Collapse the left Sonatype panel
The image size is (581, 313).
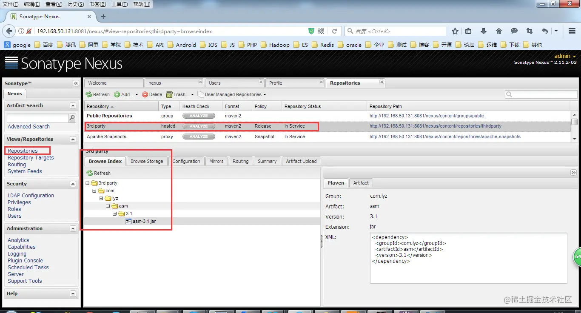(x=76, y=83)
